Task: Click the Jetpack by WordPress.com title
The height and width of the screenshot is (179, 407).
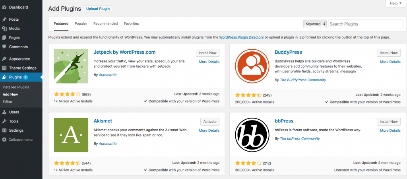Action: coord(124,52)
